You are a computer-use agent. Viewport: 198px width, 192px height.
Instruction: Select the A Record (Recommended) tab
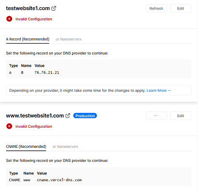(27, 39)
